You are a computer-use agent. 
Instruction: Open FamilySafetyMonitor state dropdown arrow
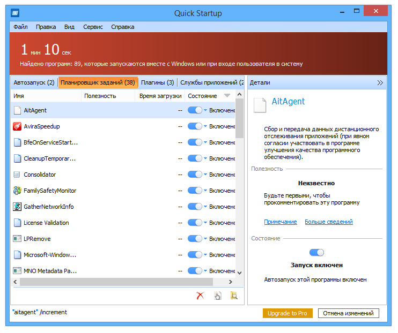click(x=205, y=191)
